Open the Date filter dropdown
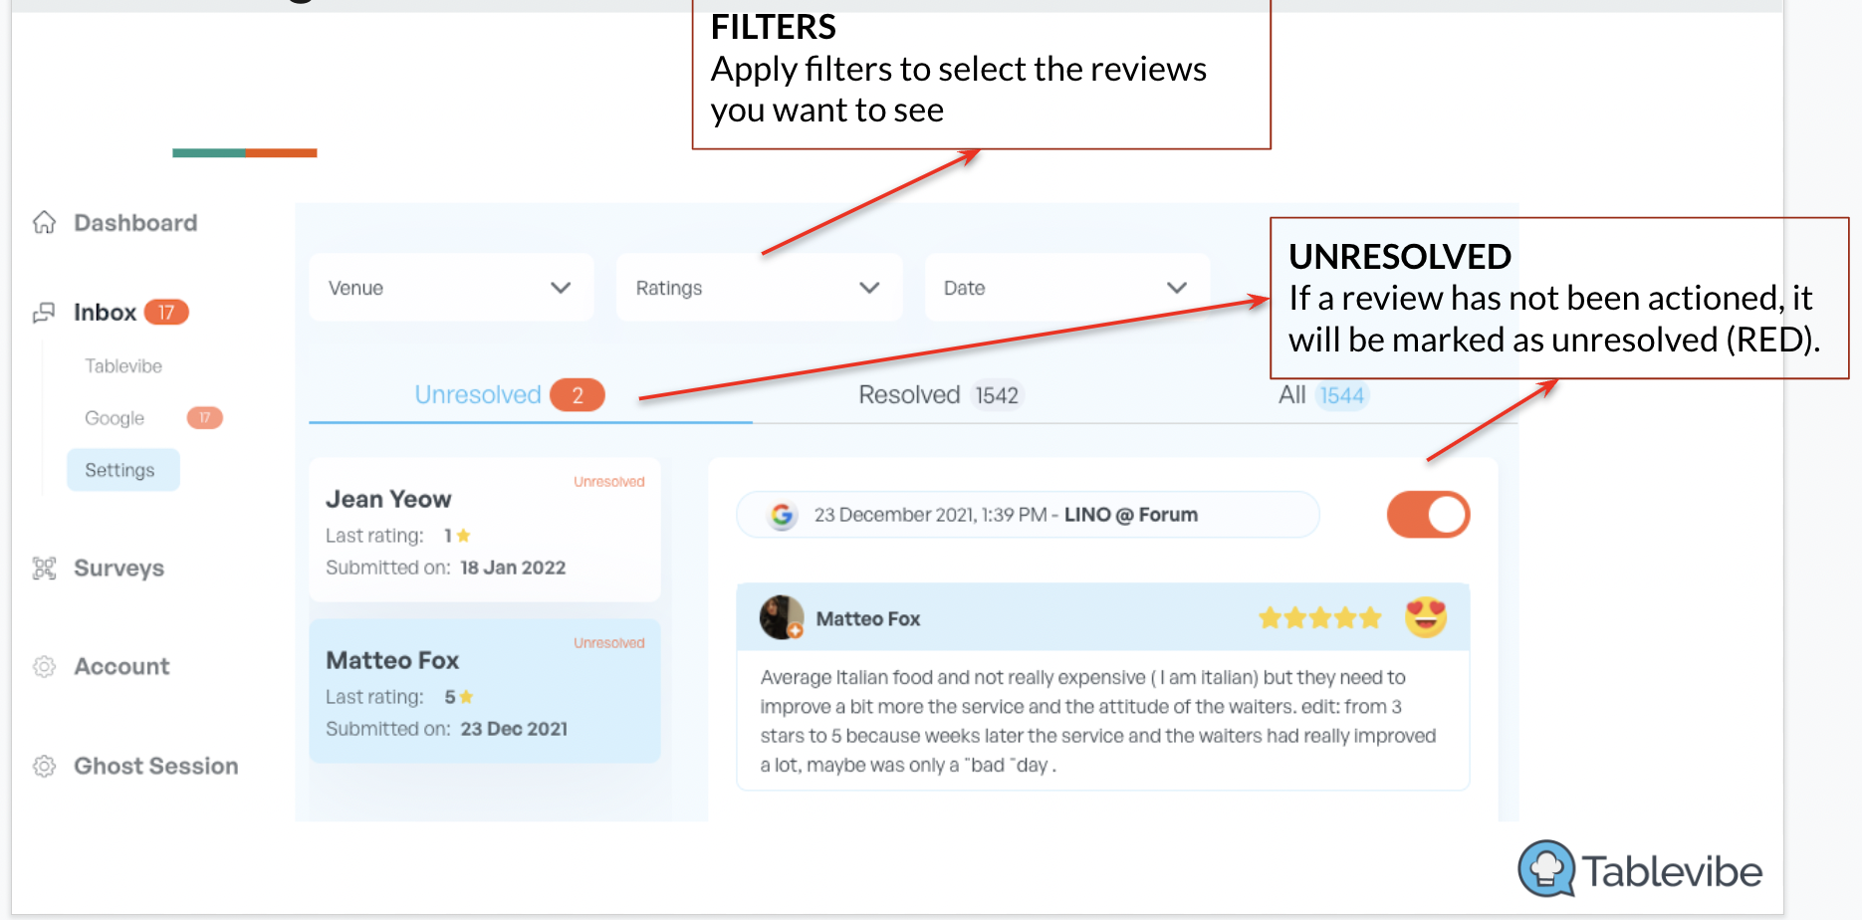Screen dimensions: 1862x920 point(1066,288)
